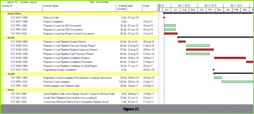This screenshot has width=254, height=114.
Task: Select activity row TUT-ENG-1040
Action: (x=19, y=58)
